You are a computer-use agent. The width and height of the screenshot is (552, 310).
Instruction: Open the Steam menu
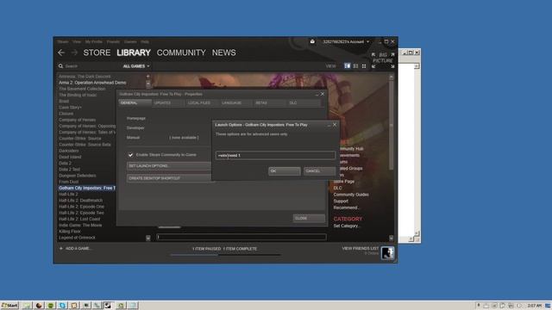click(x=63, y=42)
